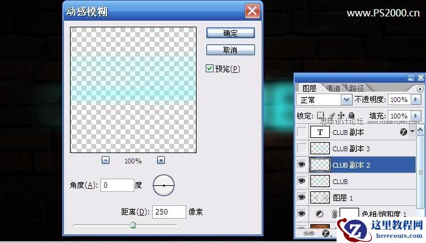Open the layers panel flyout menu arrow
The image size is (426, 243).
[x=420, y=89]
